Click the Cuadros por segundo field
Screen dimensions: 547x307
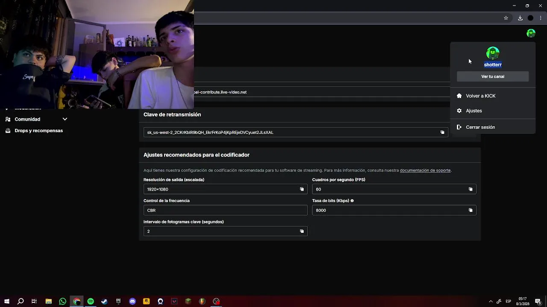click(394, 189)
